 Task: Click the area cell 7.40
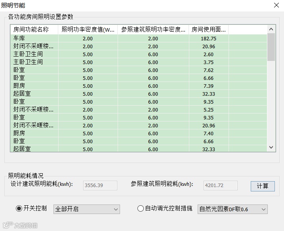pyautogui.click(x=209, y=133)
